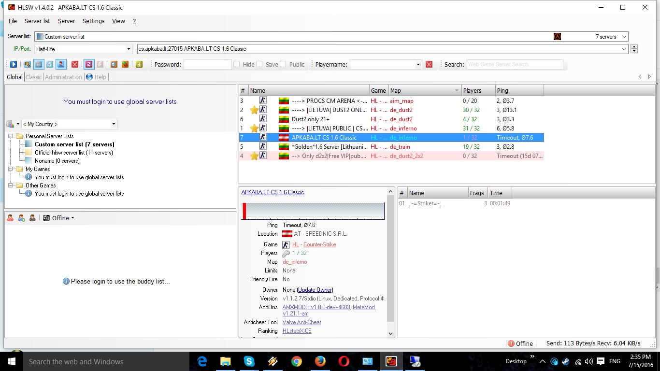Image resolution: width=660 pixels, height=371 pixels.
Task: Collapse the My Games tree node
Action: click(x=10, y=169)
